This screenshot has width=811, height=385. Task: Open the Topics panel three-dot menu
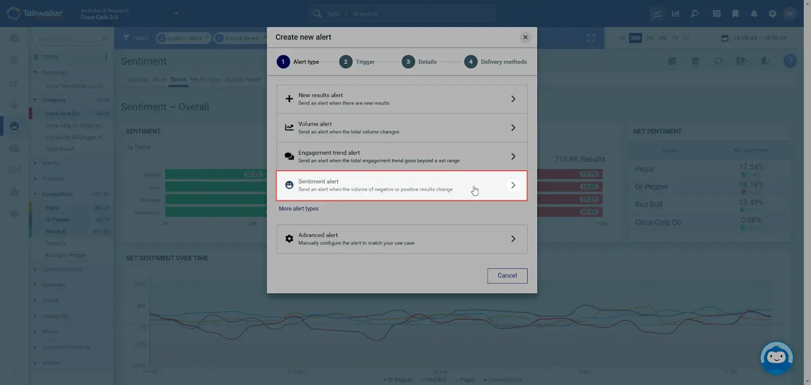click(106, 57)
